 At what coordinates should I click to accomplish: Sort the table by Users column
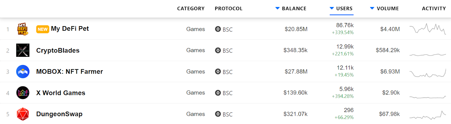coord(344,8)
